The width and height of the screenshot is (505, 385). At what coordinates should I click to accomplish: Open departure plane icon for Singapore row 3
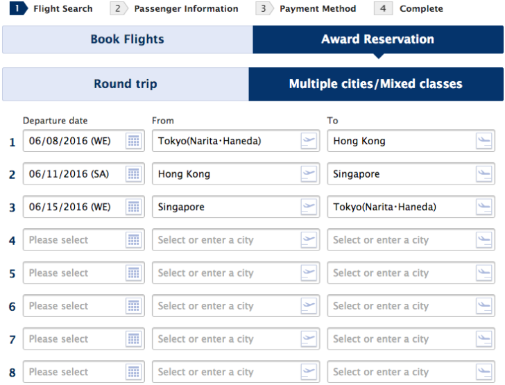point(309,207)
